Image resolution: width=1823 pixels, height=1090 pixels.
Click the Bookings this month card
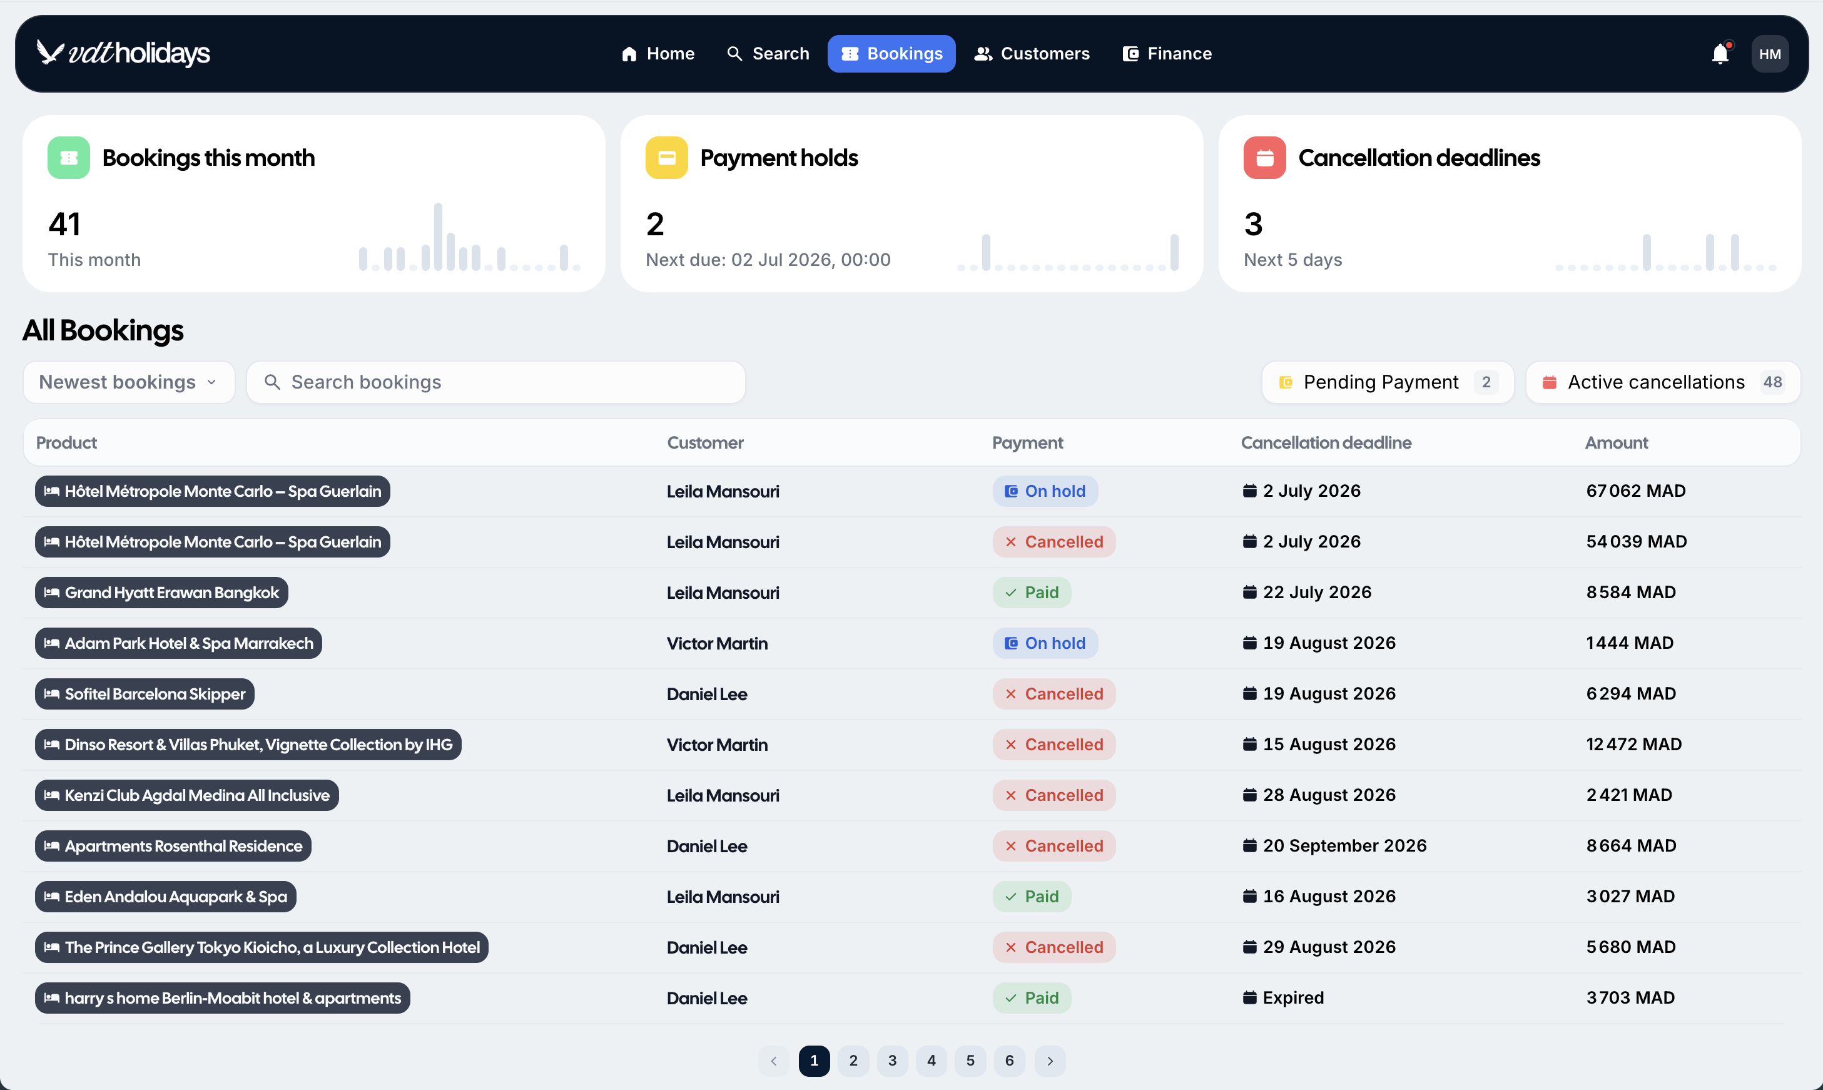(313, 203)
